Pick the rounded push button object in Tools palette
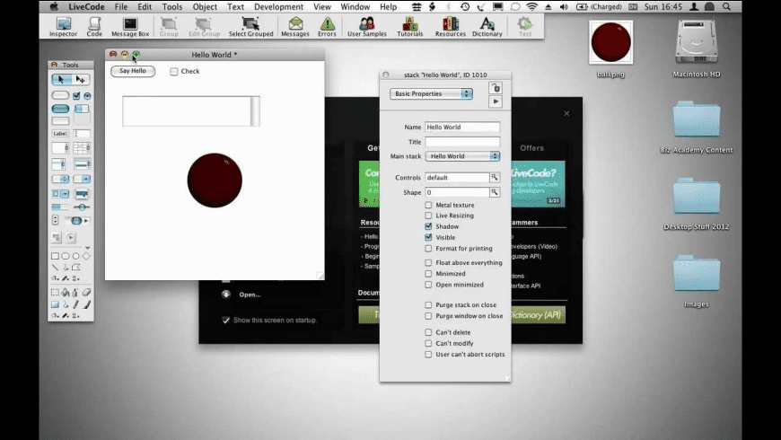Viewport: 781px width, 440px height. pyautogui.click(x=60, y=95)
